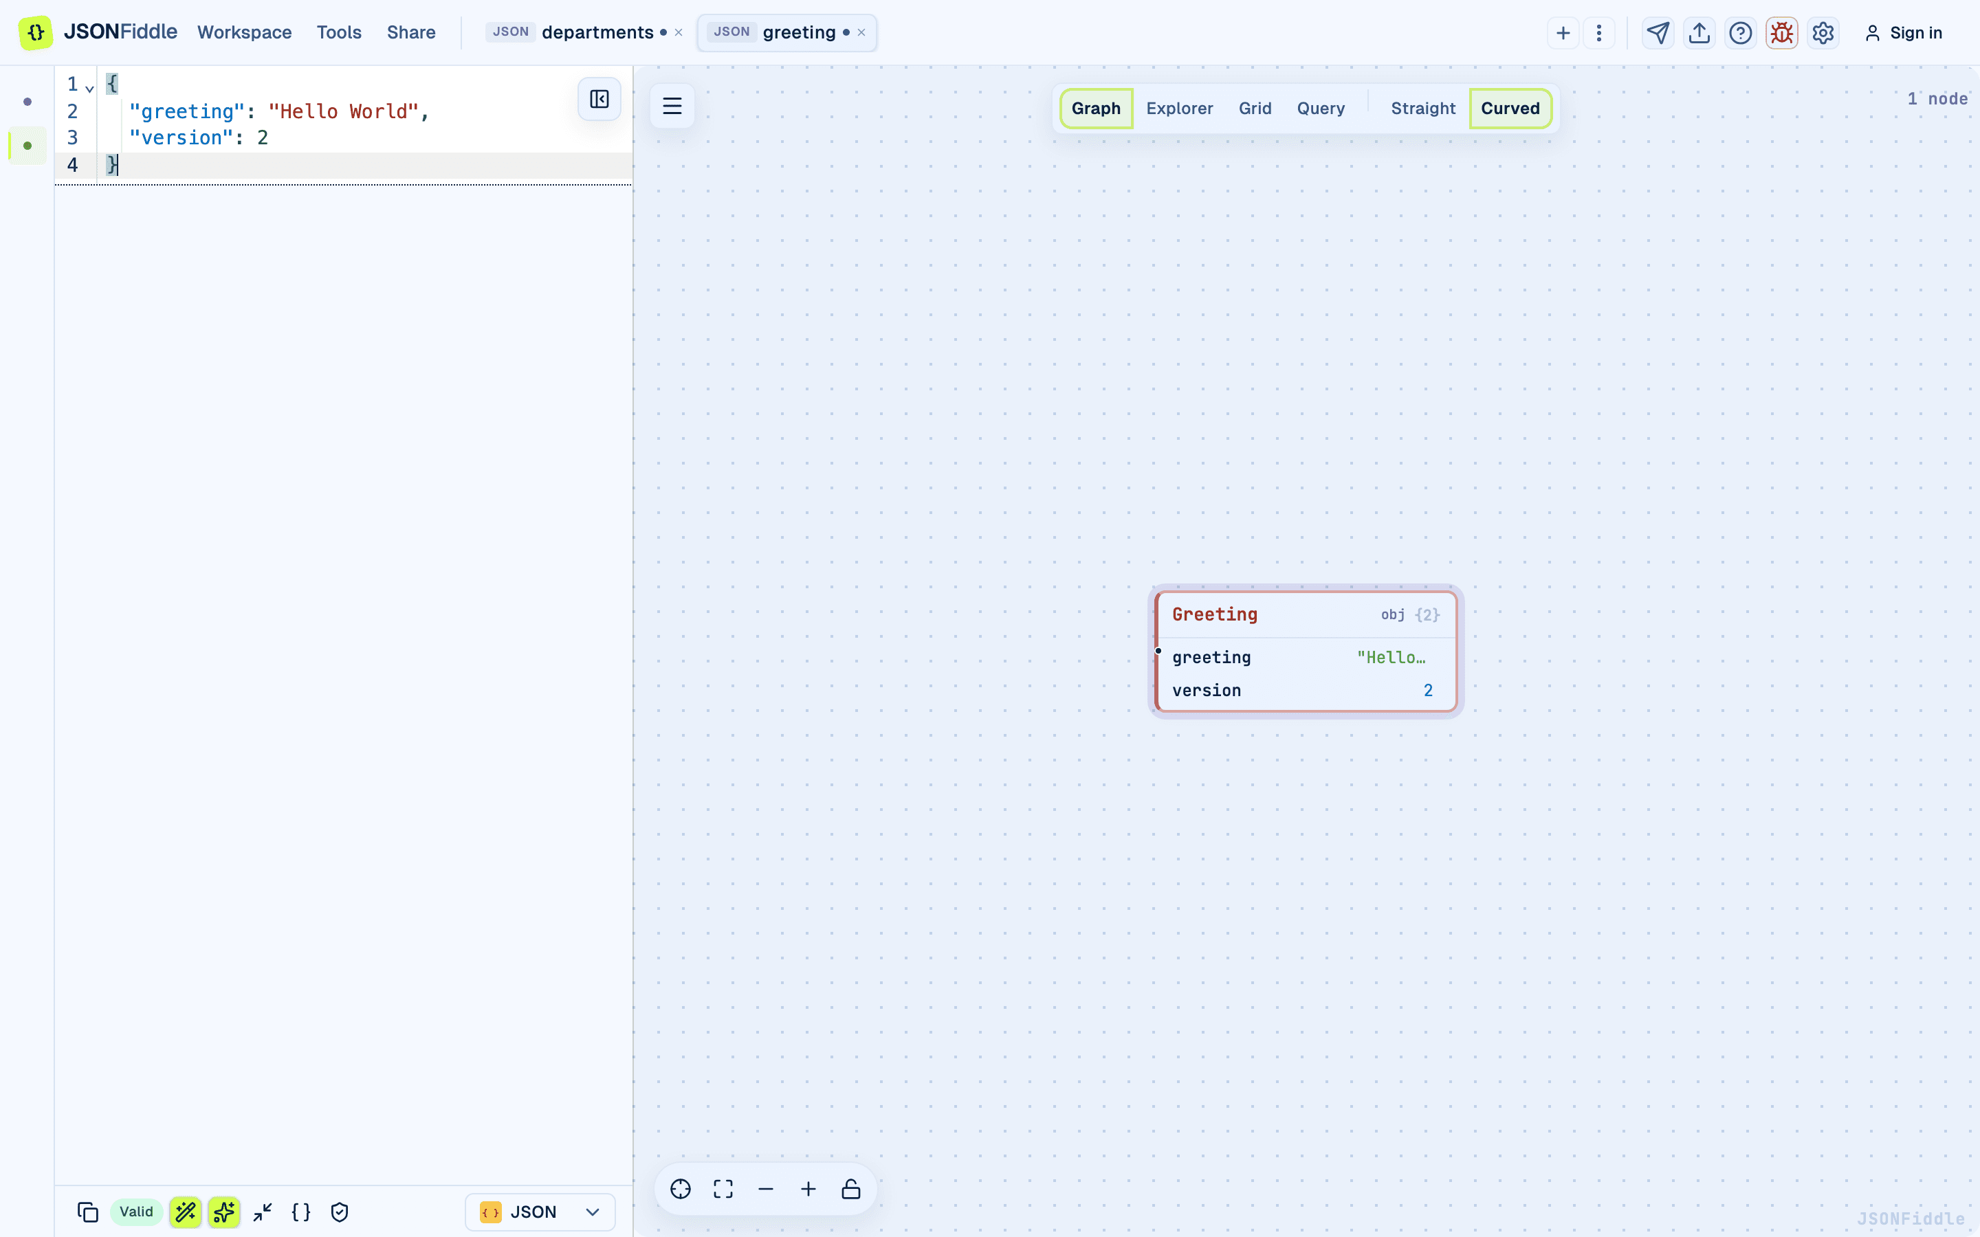Open help via question mark icon

[x=1740, y=33]
